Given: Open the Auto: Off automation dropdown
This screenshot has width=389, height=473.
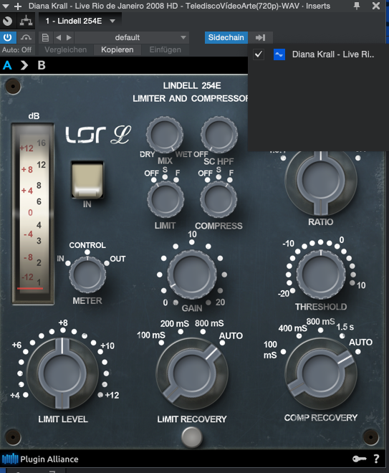Looking at the screenshot, I should click(17, 49).
